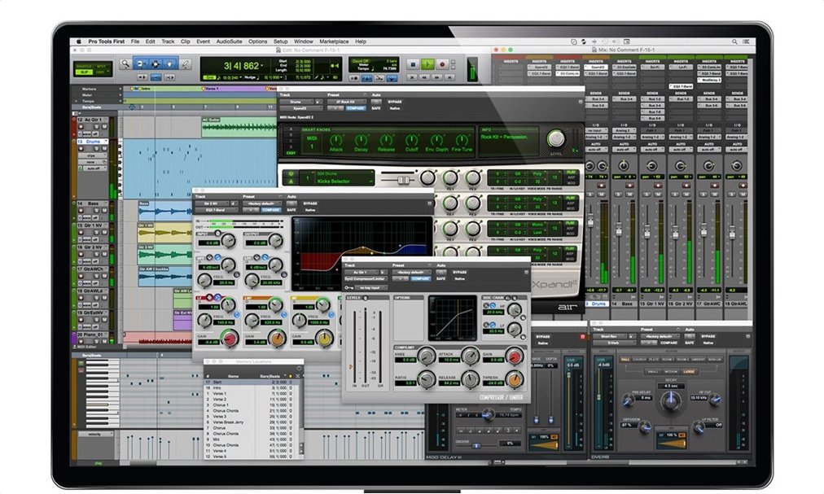Click the Record transport button

click(442, 64)
